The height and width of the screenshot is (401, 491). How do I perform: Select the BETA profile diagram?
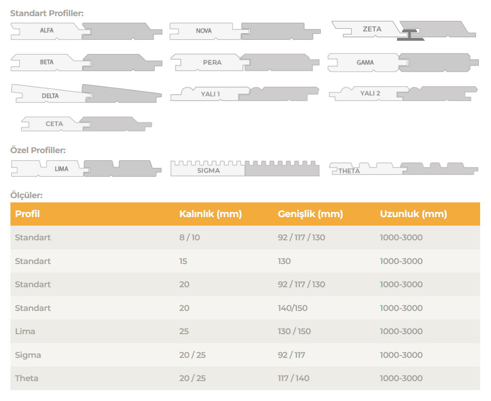tap(86, 62)
